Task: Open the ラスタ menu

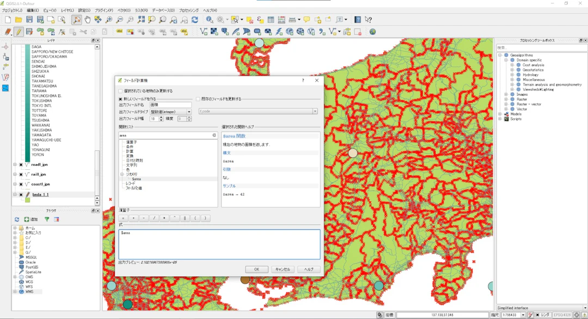Action: [142, 10]
